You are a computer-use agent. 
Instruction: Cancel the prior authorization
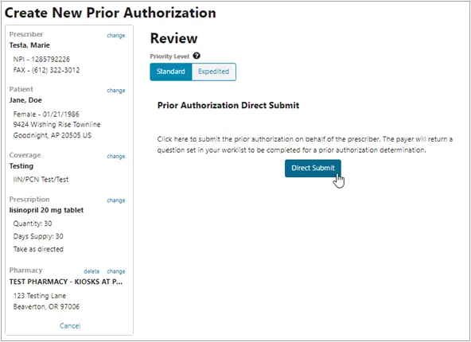[x=70, y=326]
